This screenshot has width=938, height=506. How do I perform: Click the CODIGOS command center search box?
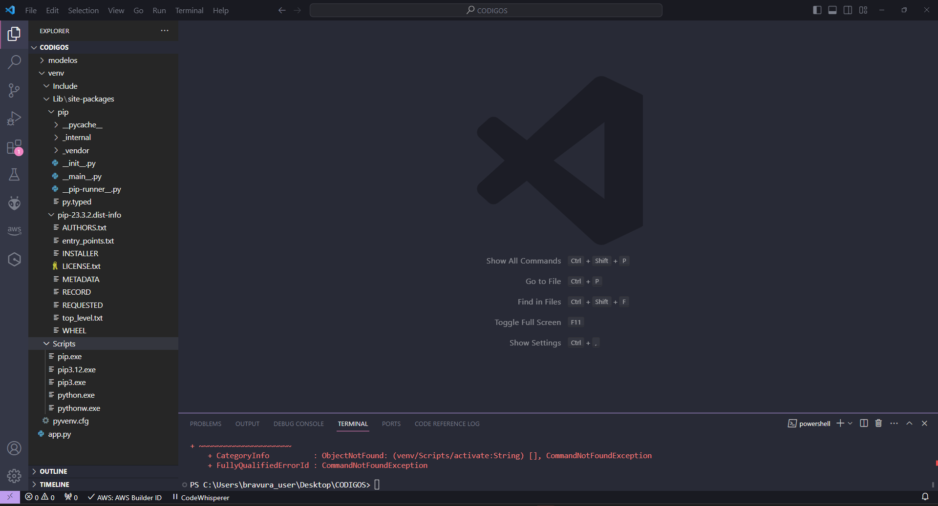(486, 10)
